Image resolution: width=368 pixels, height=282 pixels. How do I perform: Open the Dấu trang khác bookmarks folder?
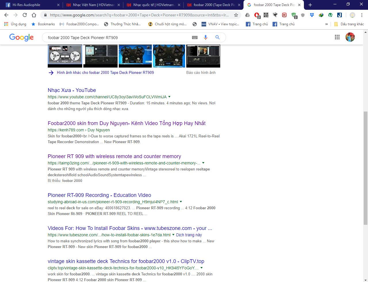349,24
